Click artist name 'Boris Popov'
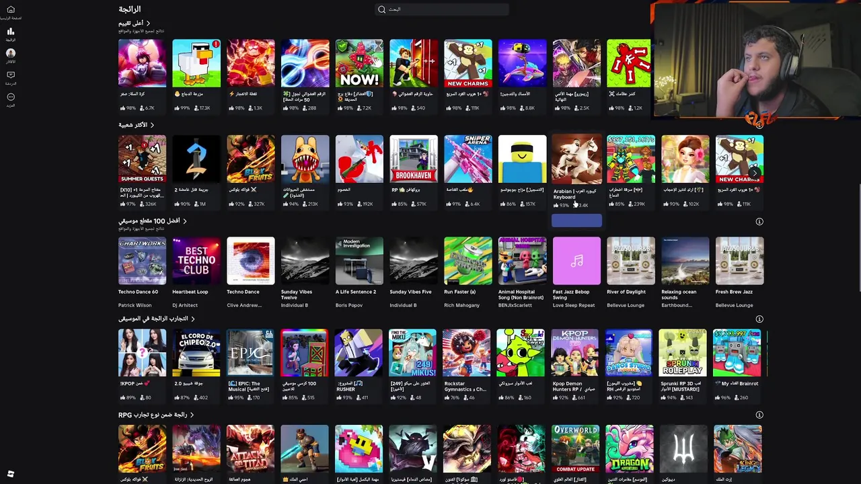Screen dimensions: 861x484 tap(349, 305)
